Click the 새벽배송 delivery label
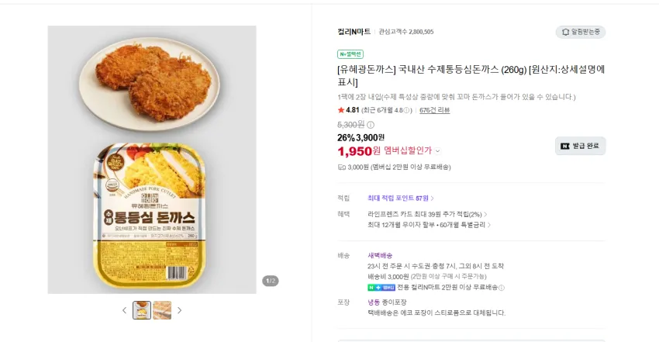This screenshot has width=659, height=342. coord(380,255)
